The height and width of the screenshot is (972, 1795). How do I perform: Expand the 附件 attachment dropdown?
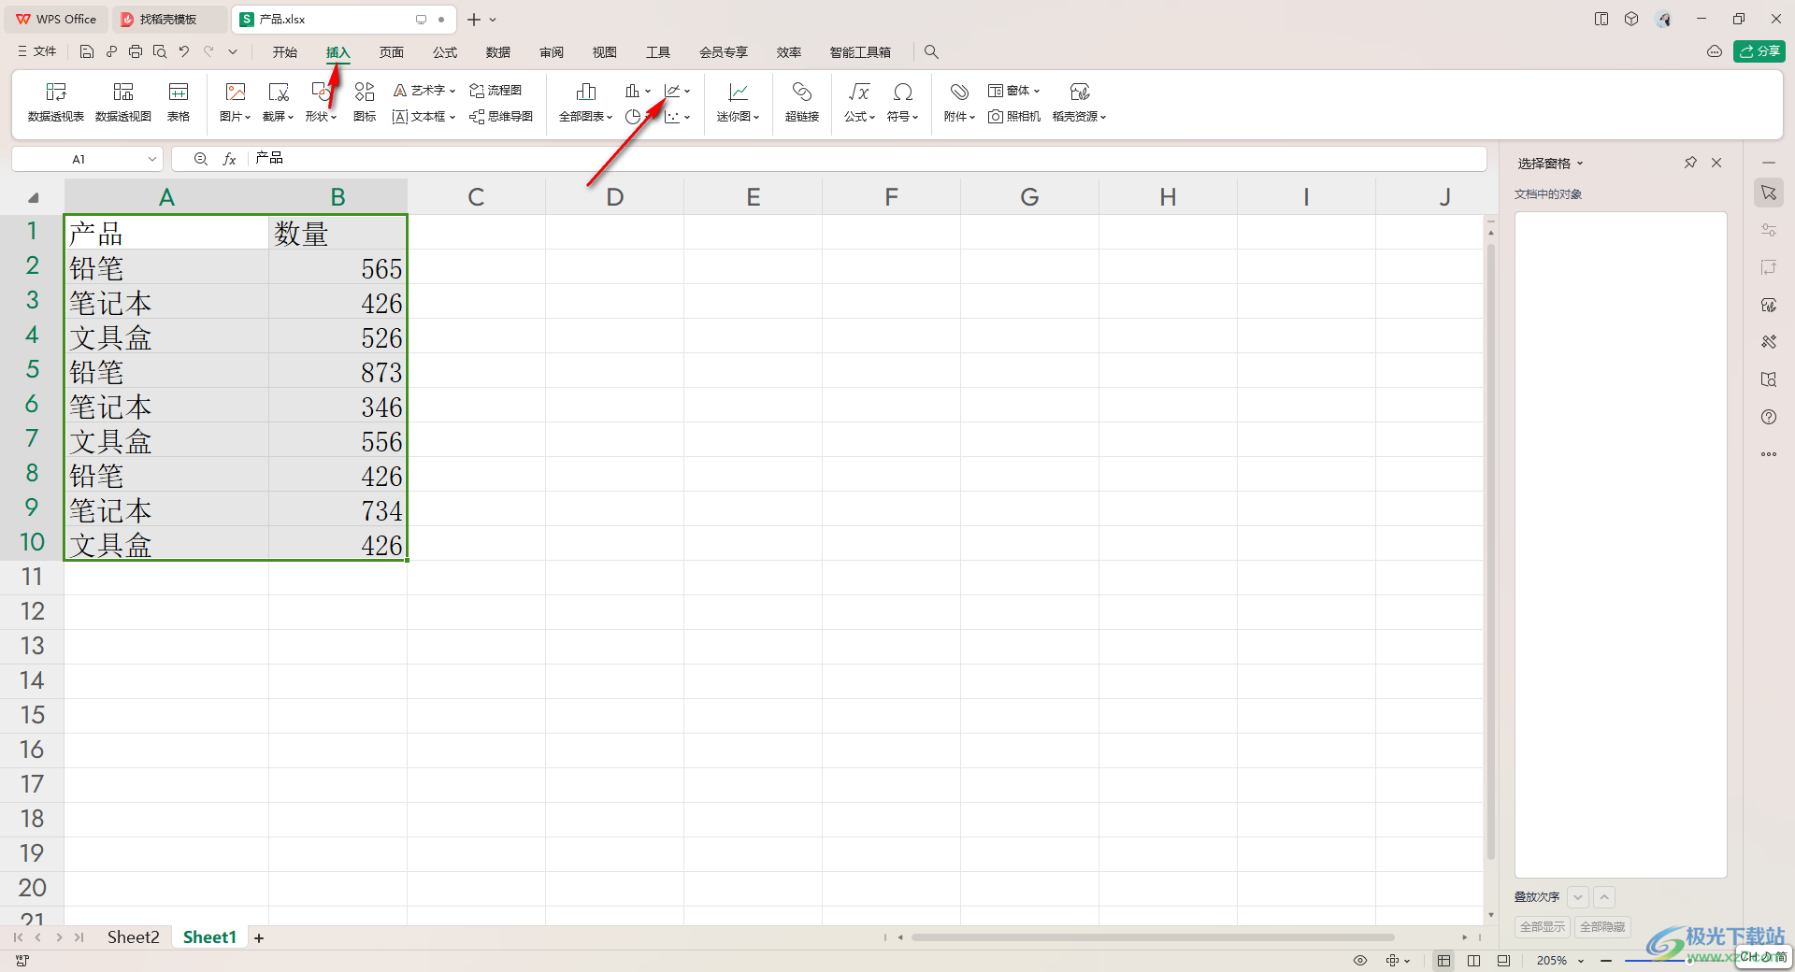tap(972, 118)
